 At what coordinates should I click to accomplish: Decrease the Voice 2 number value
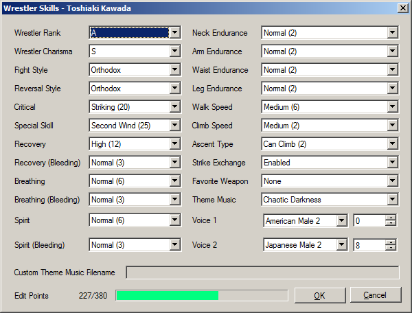click(391, 248)
